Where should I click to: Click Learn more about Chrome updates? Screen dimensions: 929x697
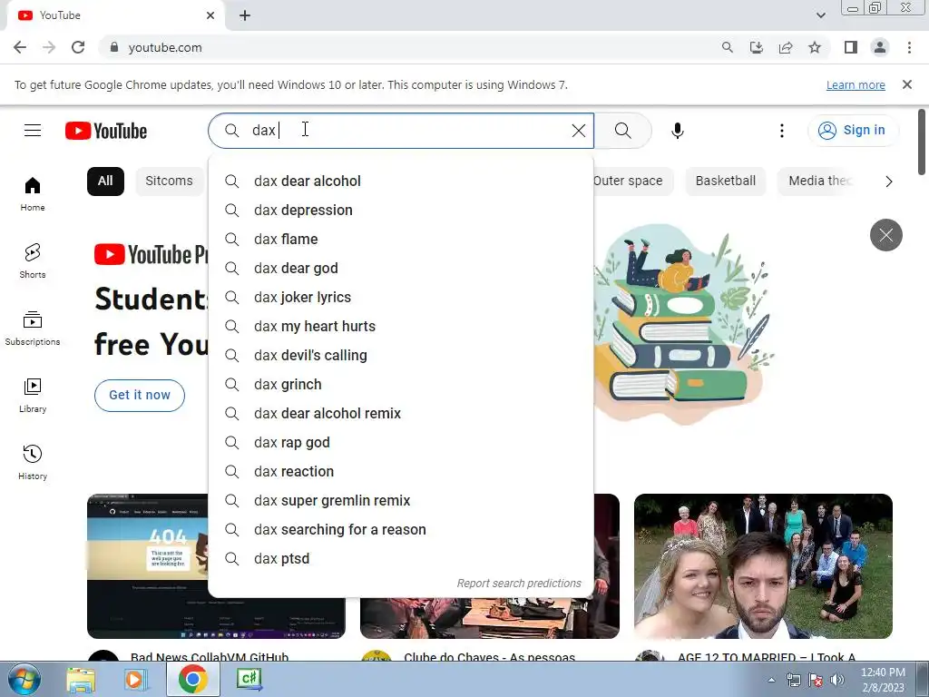(x=856, y=84)
